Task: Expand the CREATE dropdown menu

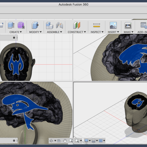Action: (16, 32)
